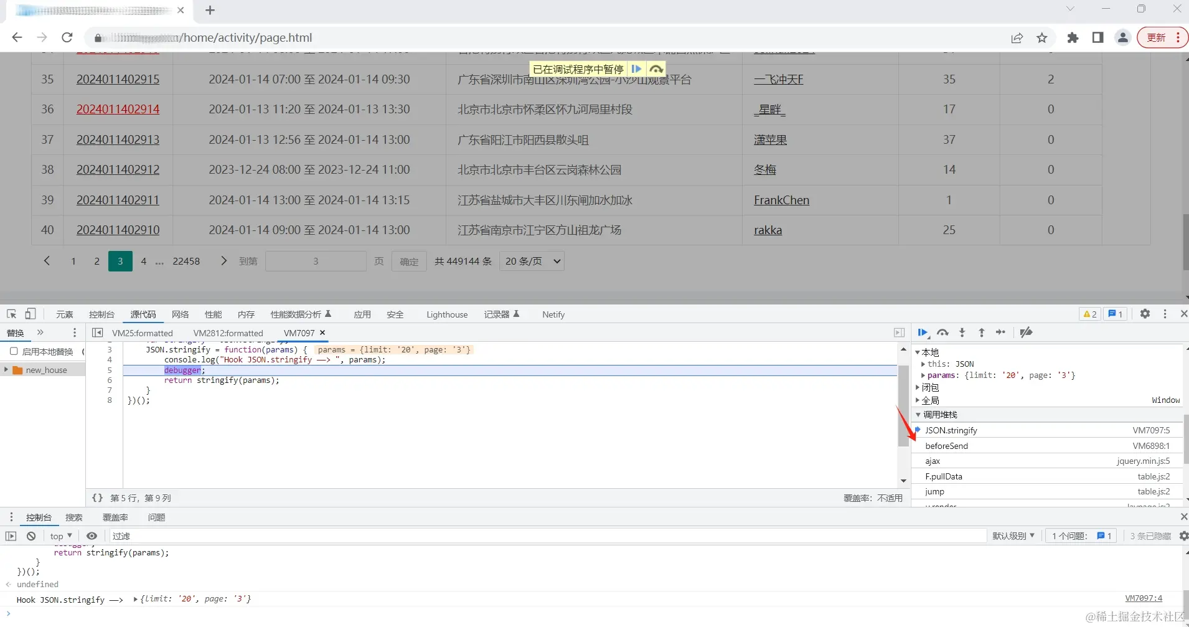Viewport: 1189px width, 627px height.
Task: Resume script execution in debugger toolbar
Action: click(923, 332)
